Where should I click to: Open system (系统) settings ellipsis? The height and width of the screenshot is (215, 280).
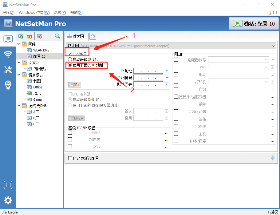(x=272, y=104)
